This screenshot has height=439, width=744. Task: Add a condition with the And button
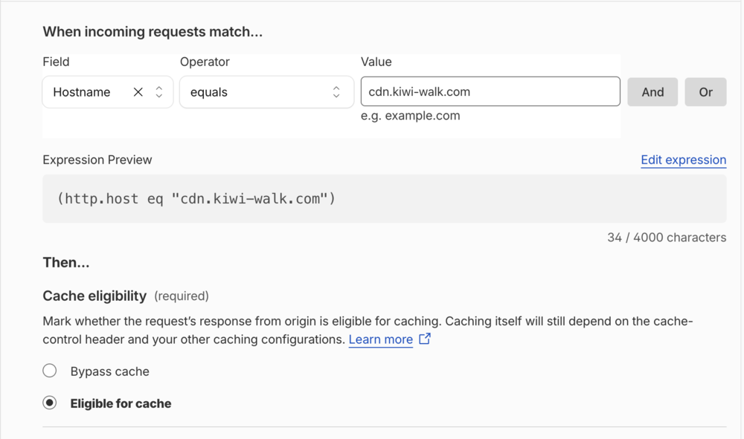click(652, 92)
